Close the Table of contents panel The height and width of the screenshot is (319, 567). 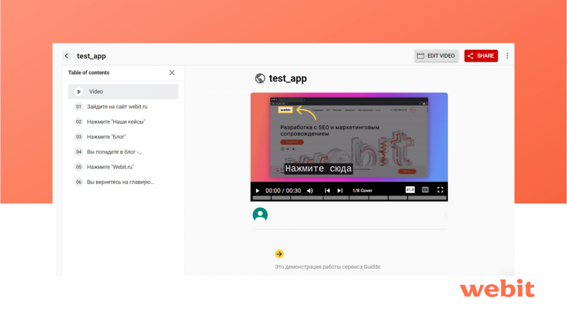pyautogui.click(x=172, y=73)
